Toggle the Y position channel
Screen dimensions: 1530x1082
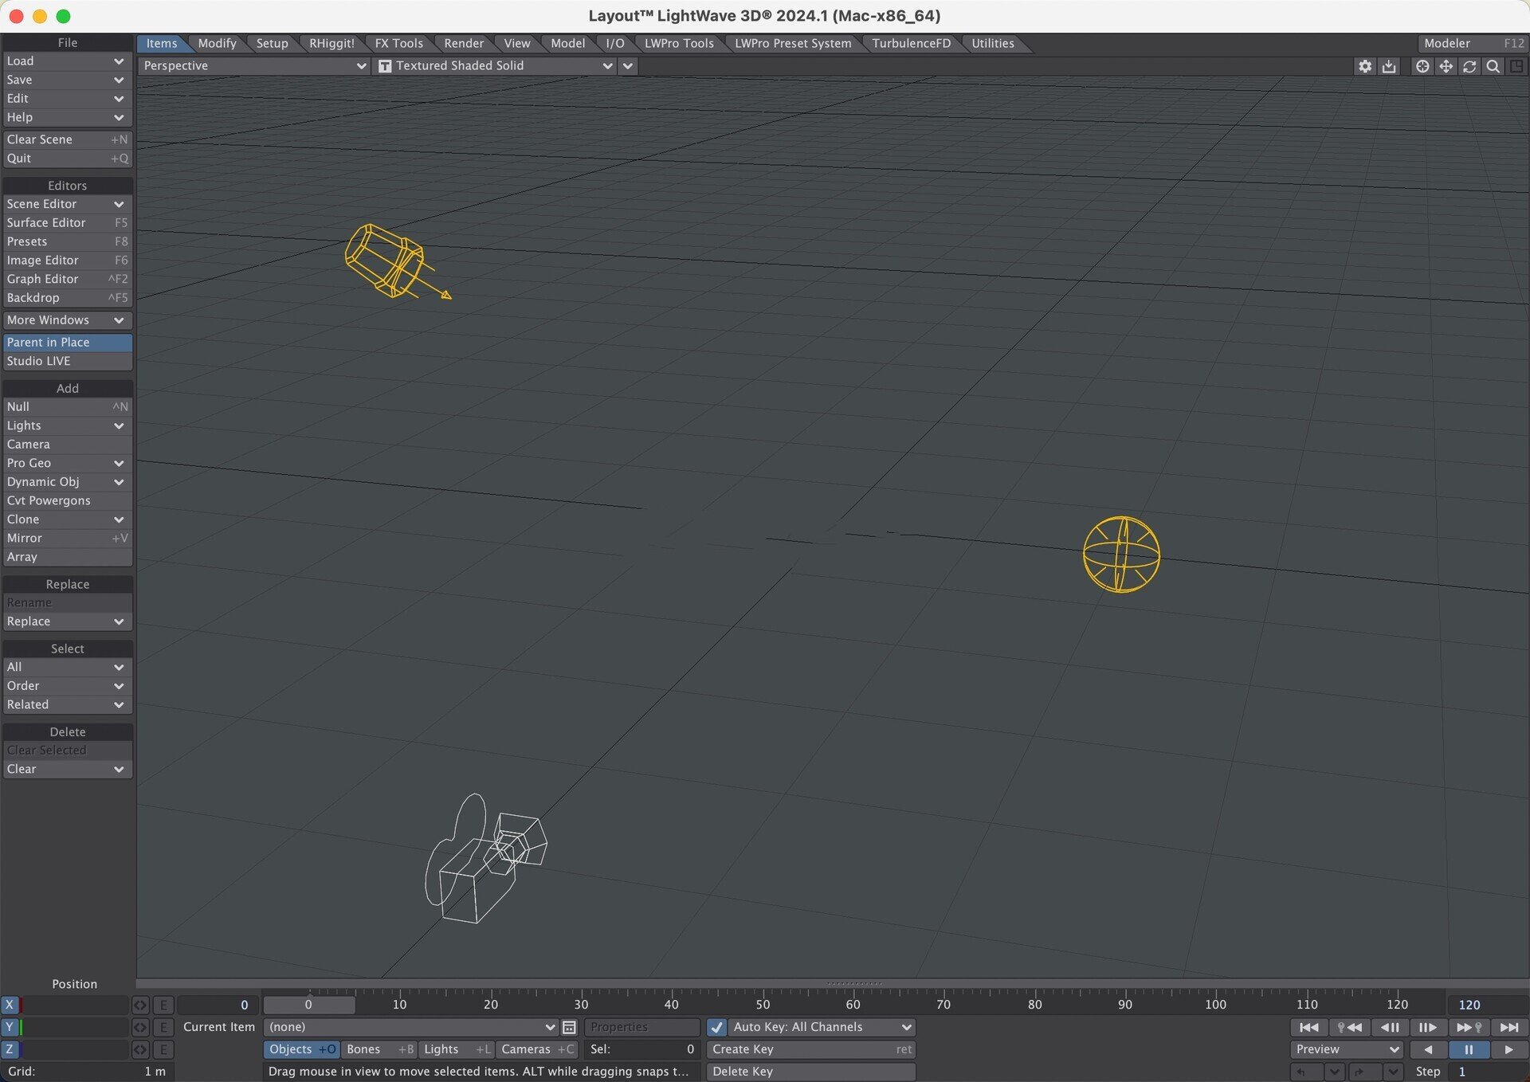coord(10,1027)
